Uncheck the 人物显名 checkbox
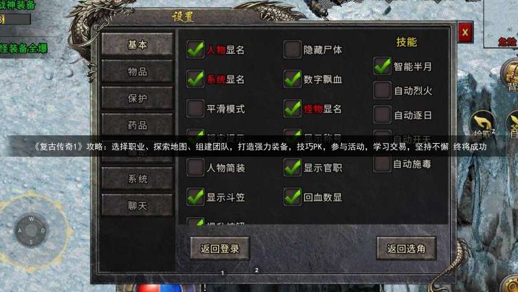Viewport: 518px width, 292px height. click(x=196, y=50)
